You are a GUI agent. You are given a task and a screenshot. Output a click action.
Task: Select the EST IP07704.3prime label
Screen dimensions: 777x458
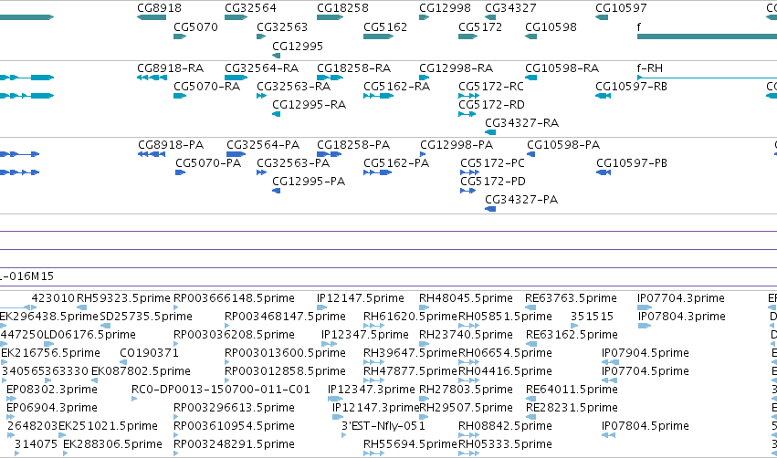coord(681,298)
